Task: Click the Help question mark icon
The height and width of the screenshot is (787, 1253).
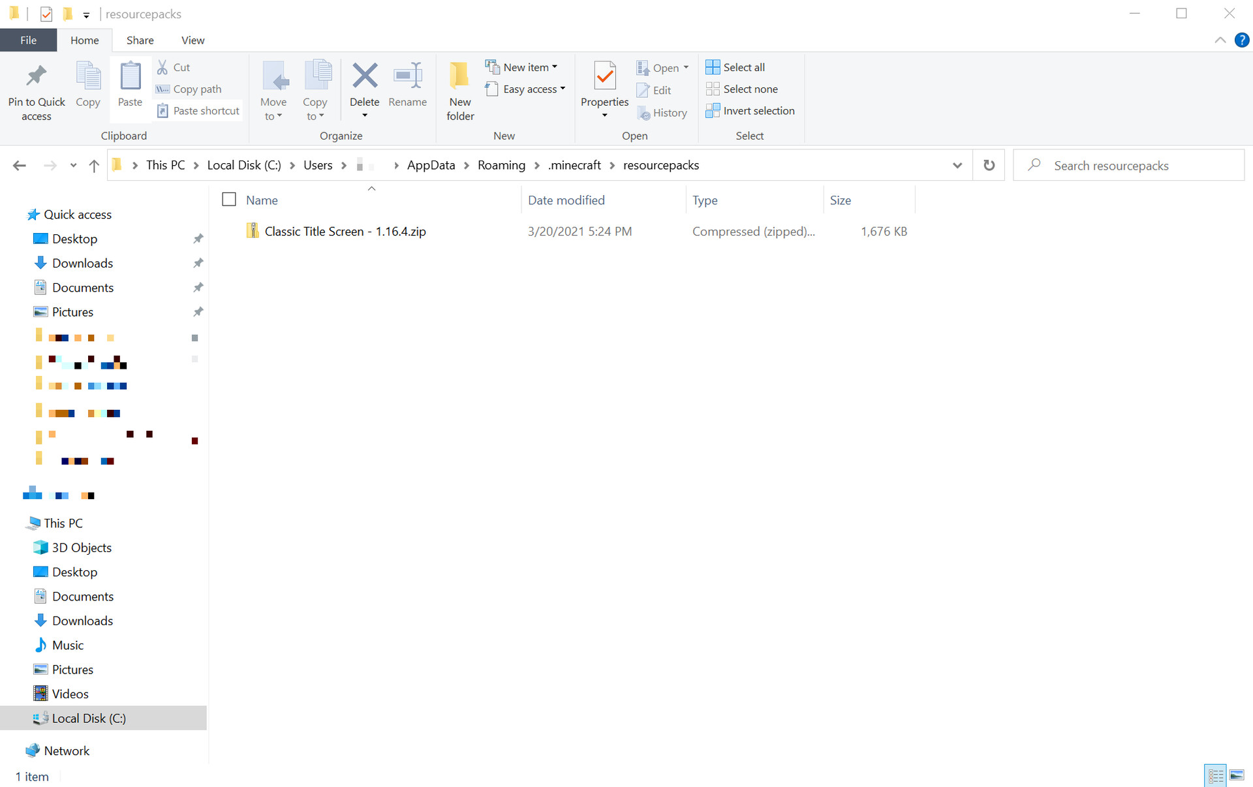Action: tap(1241, 40)
